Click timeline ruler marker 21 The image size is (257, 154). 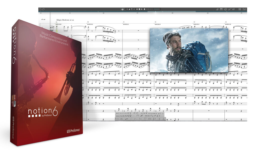click(137, 13)
